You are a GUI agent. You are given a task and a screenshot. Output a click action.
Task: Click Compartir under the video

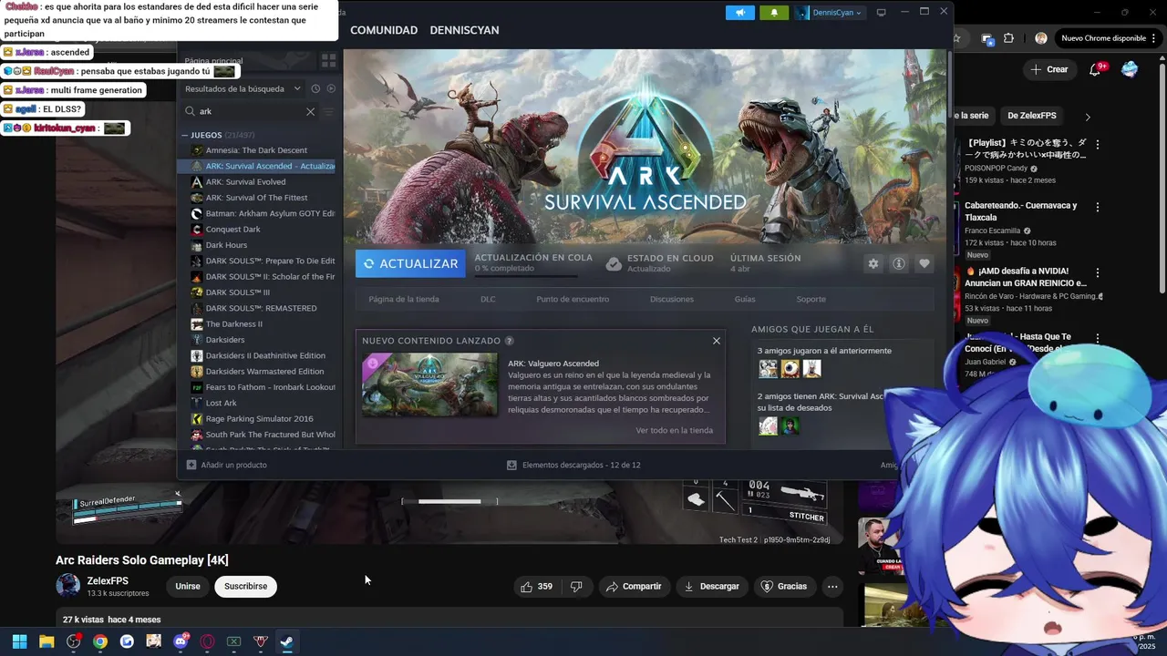635,586
